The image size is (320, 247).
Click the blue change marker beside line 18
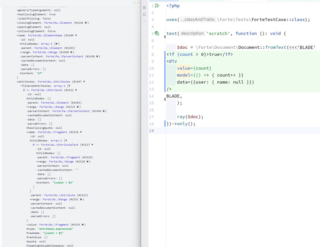(165, 124)
